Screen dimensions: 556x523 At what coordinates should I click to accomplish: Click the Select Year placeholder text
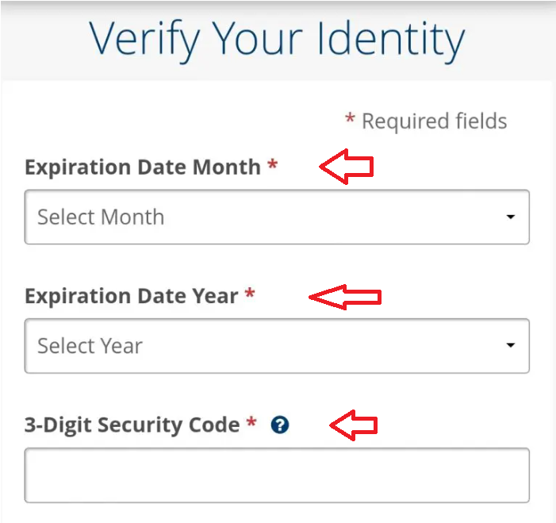pyautogui.click(x=90, y=346)
